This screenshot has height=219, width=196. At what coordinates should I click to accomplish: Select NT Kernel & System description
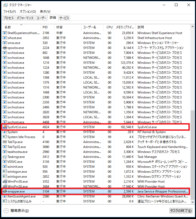click(x=152, y=132)
